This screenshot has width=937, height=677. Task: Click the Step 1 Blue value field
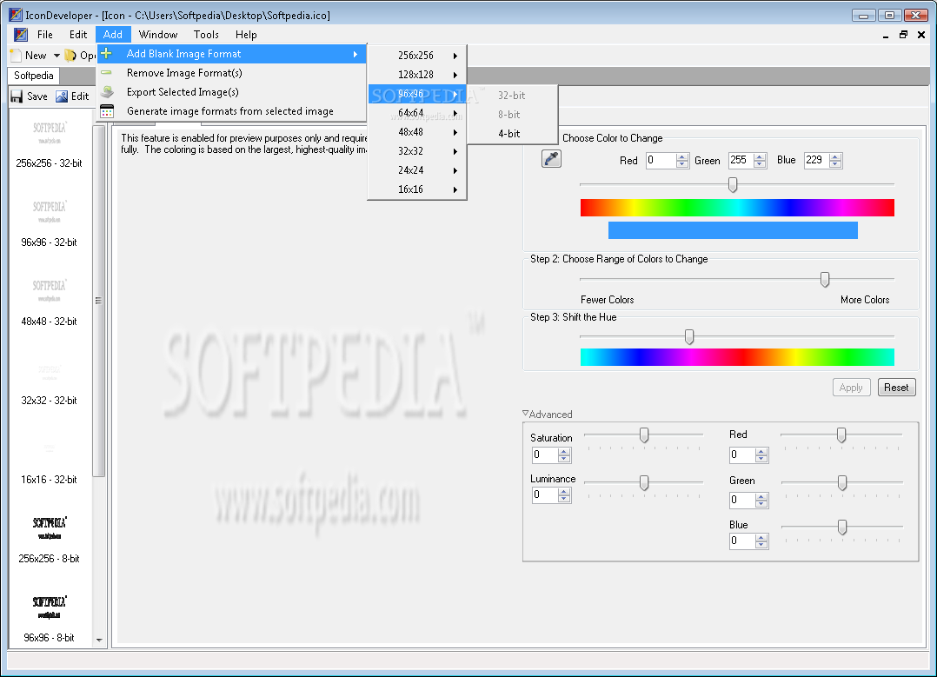816,160
